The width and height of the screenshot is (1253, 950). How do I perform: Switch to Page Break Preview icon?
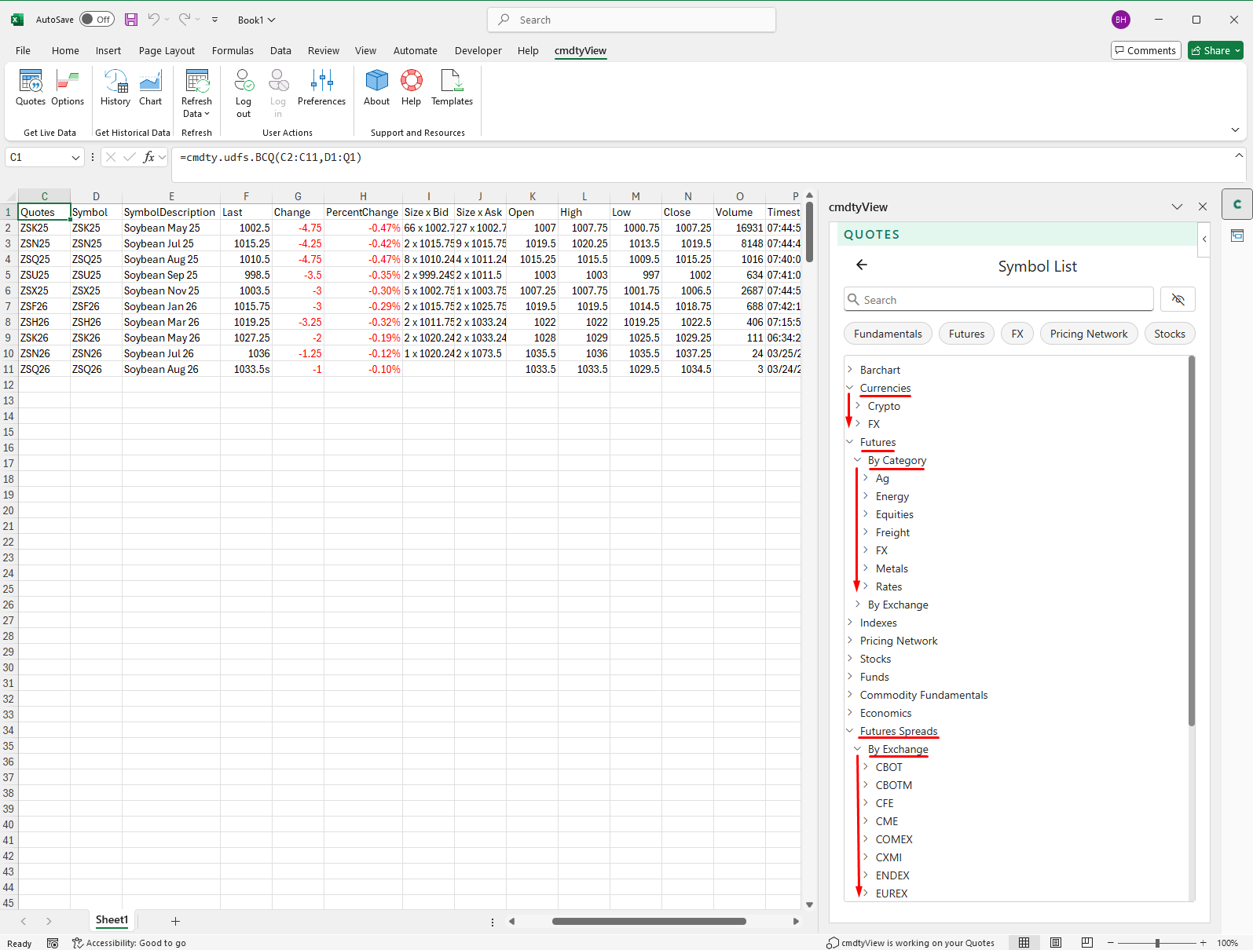[1087, 942]
